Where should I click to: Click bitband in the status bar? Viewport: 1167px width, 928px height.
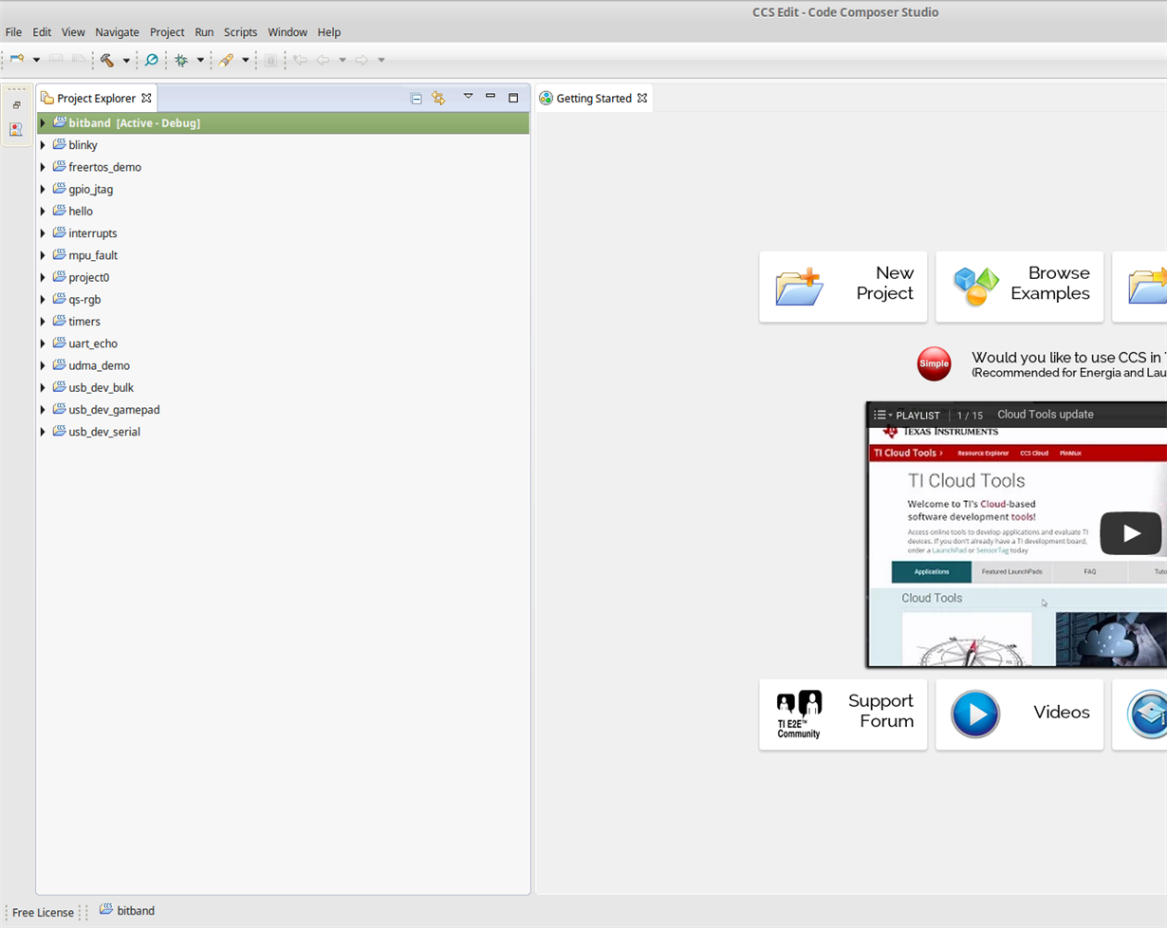(x=136, y=911)
